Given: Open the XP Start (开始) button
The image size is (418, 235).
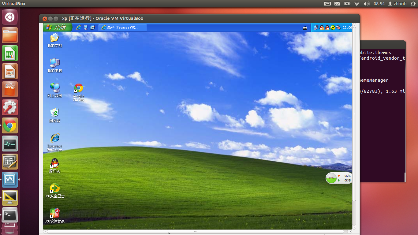Looking at the screenshot, I should click(x=58, y=27).
